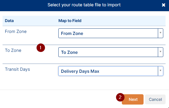169x108 pixels.
Task: Click the selected To Zone value text
Action: (x=69, y=52)
